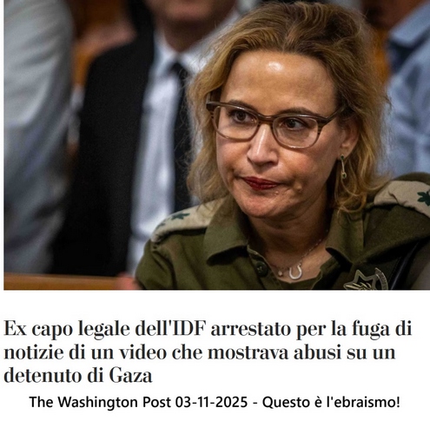Click the headline line "detenuto di Gaza"
The image size is (430, 434).
tap(78, 375)
